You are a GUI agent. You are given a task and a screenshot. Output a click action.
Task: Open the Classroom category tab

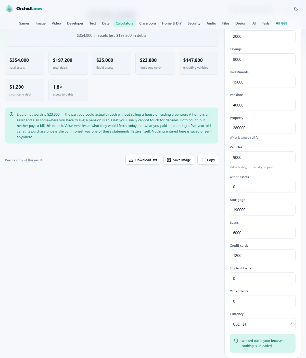pyautogui.click(x=148, y=23)
